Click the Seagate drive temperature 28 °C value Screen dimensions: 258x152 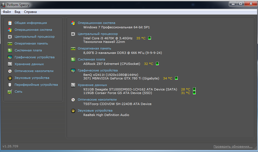point(185,89)
